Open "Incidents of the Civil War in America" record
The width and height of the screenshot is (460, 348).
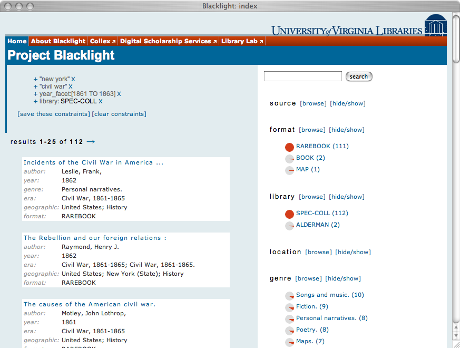tap(93, 162)
